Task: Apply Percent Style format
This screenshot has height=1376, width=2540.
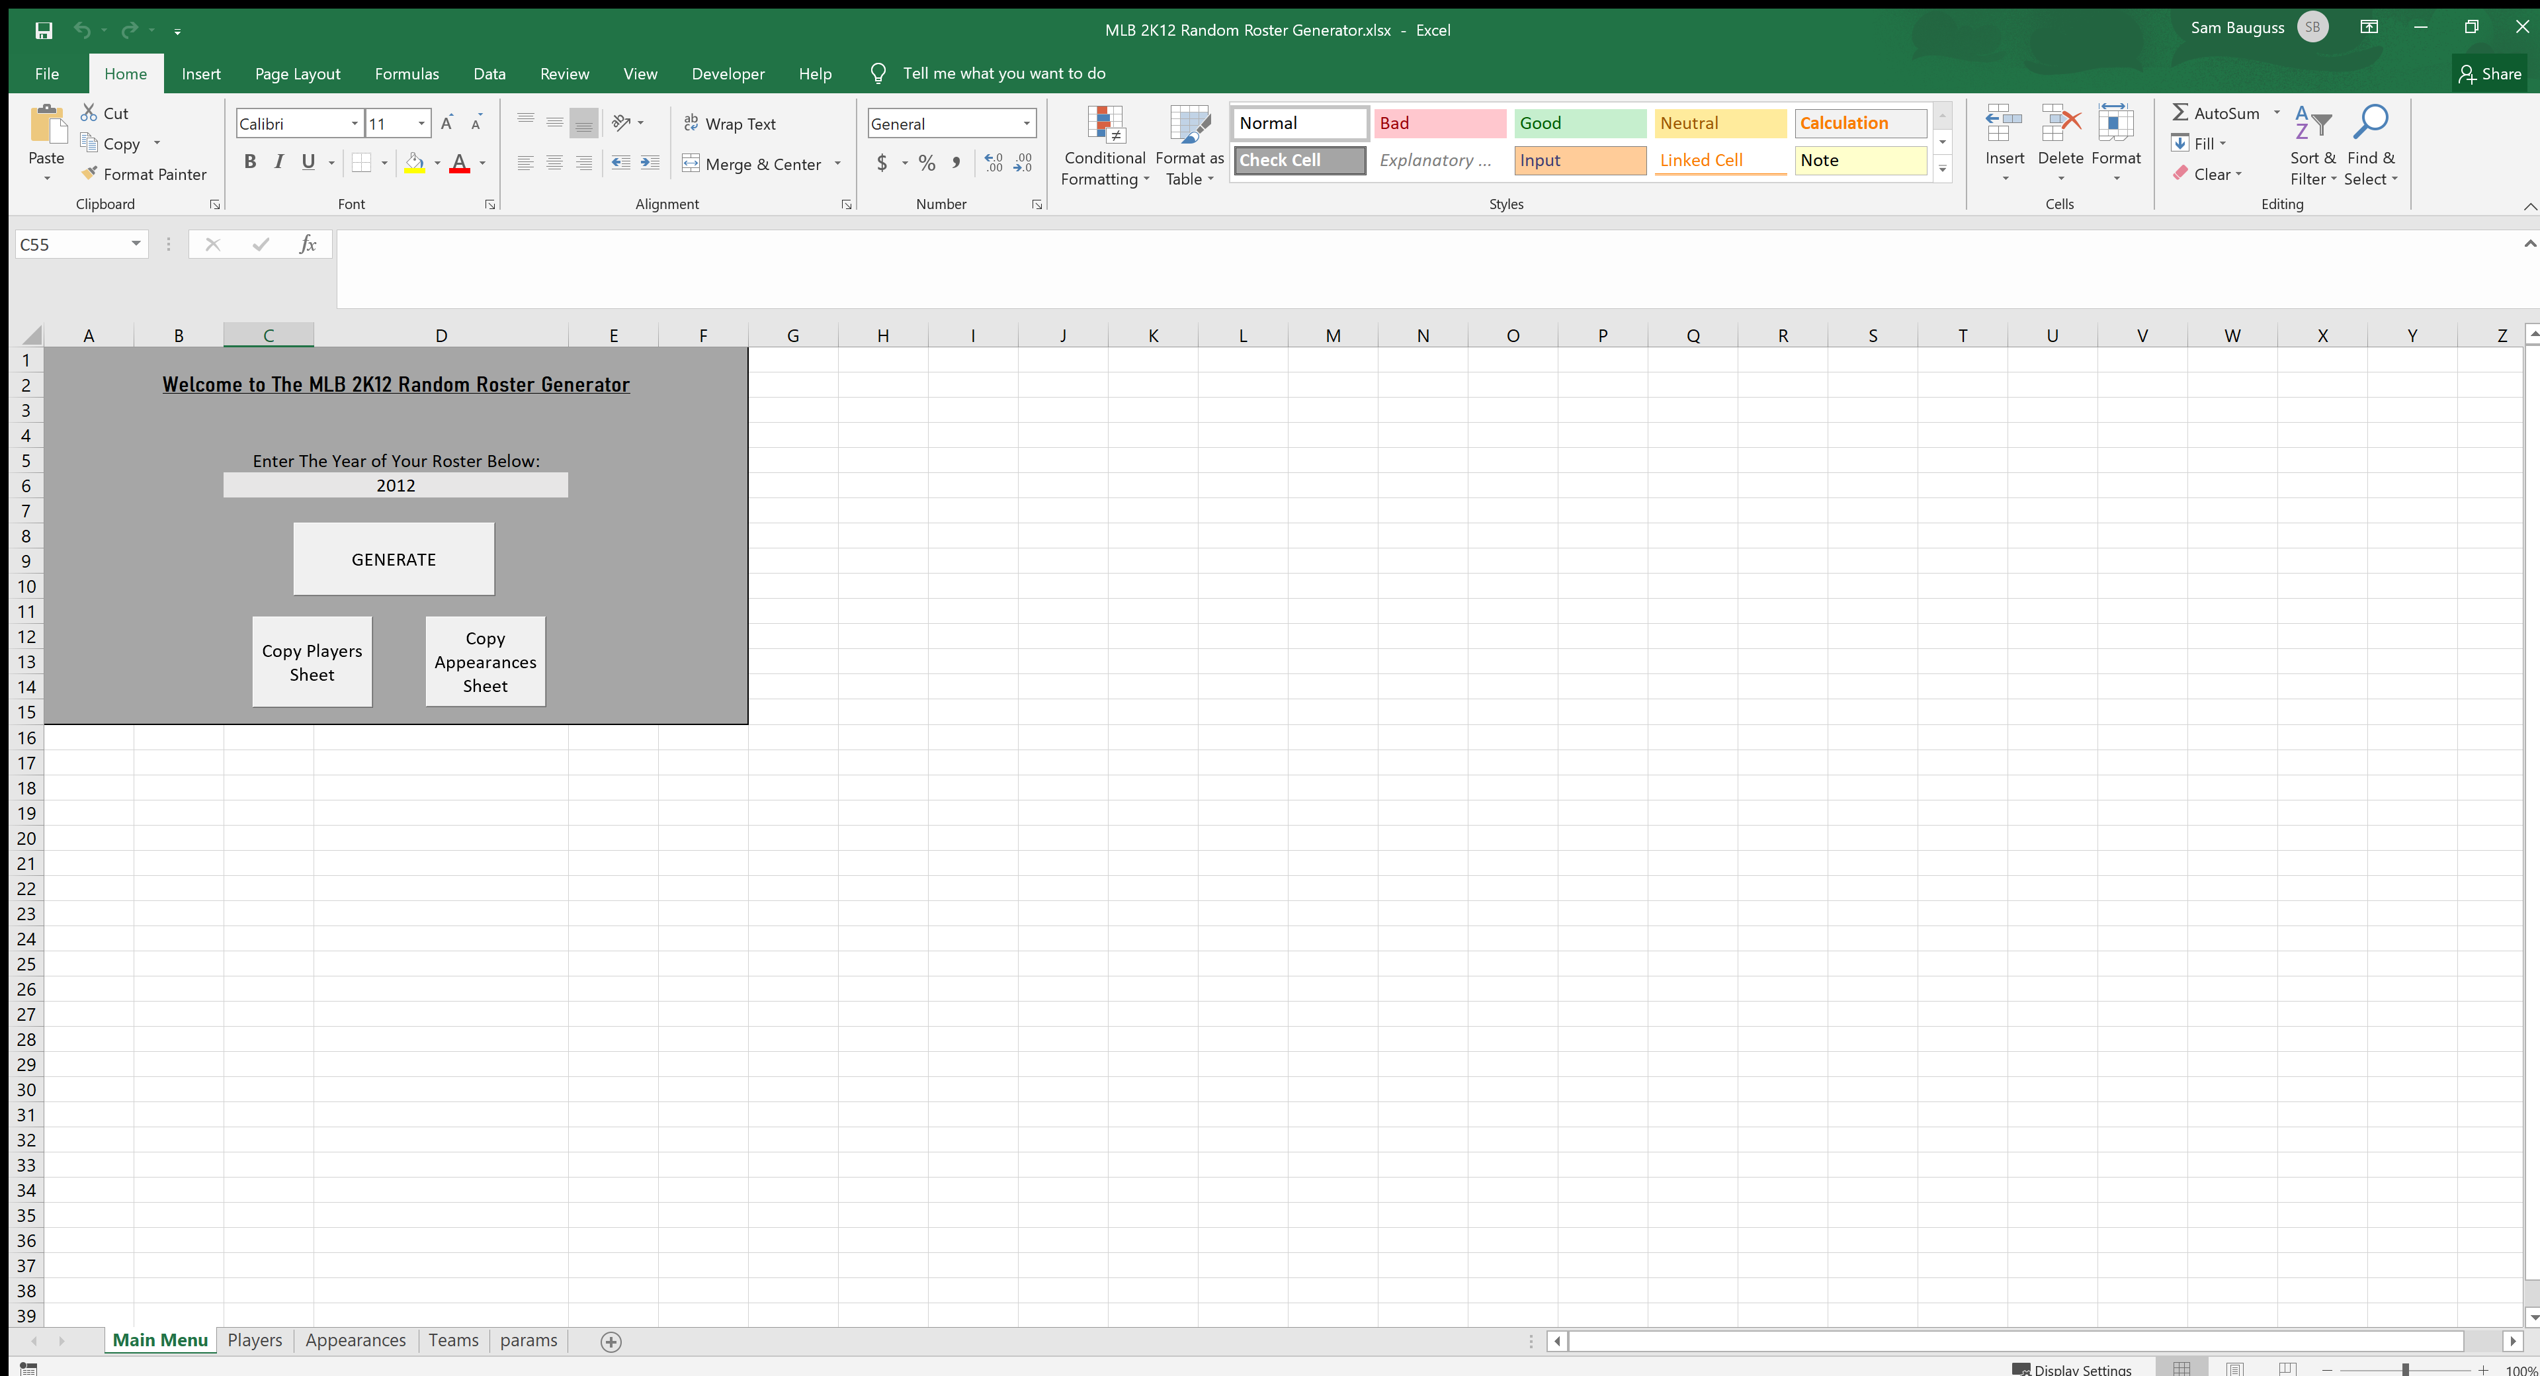Action: coord(927,163)
